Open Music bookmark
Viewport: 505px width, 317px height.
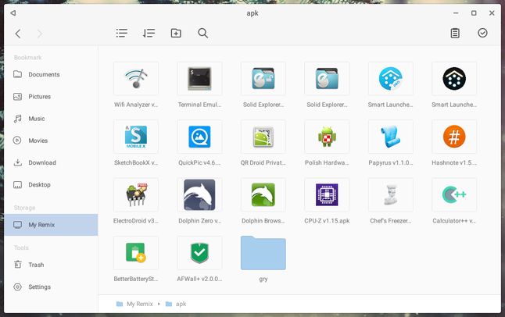51,119
